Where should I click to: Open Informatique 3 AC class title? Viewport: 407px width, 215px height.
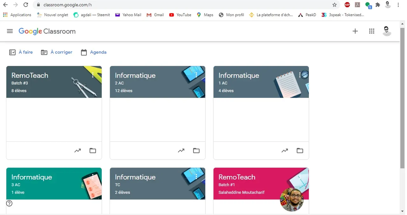(31, 177)
